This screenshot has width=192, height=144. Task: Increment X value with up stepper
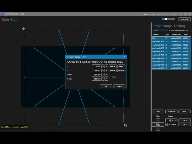coord(103,66)
